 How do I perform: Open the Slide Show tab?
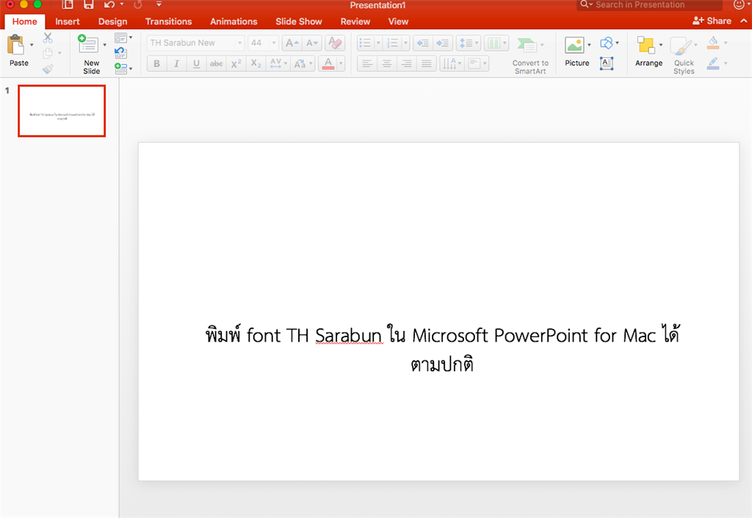pos(298,21)
